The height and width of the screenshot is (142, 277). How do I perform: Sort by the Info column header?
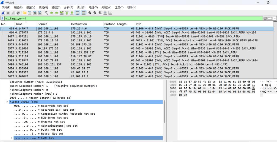[204, 24]
